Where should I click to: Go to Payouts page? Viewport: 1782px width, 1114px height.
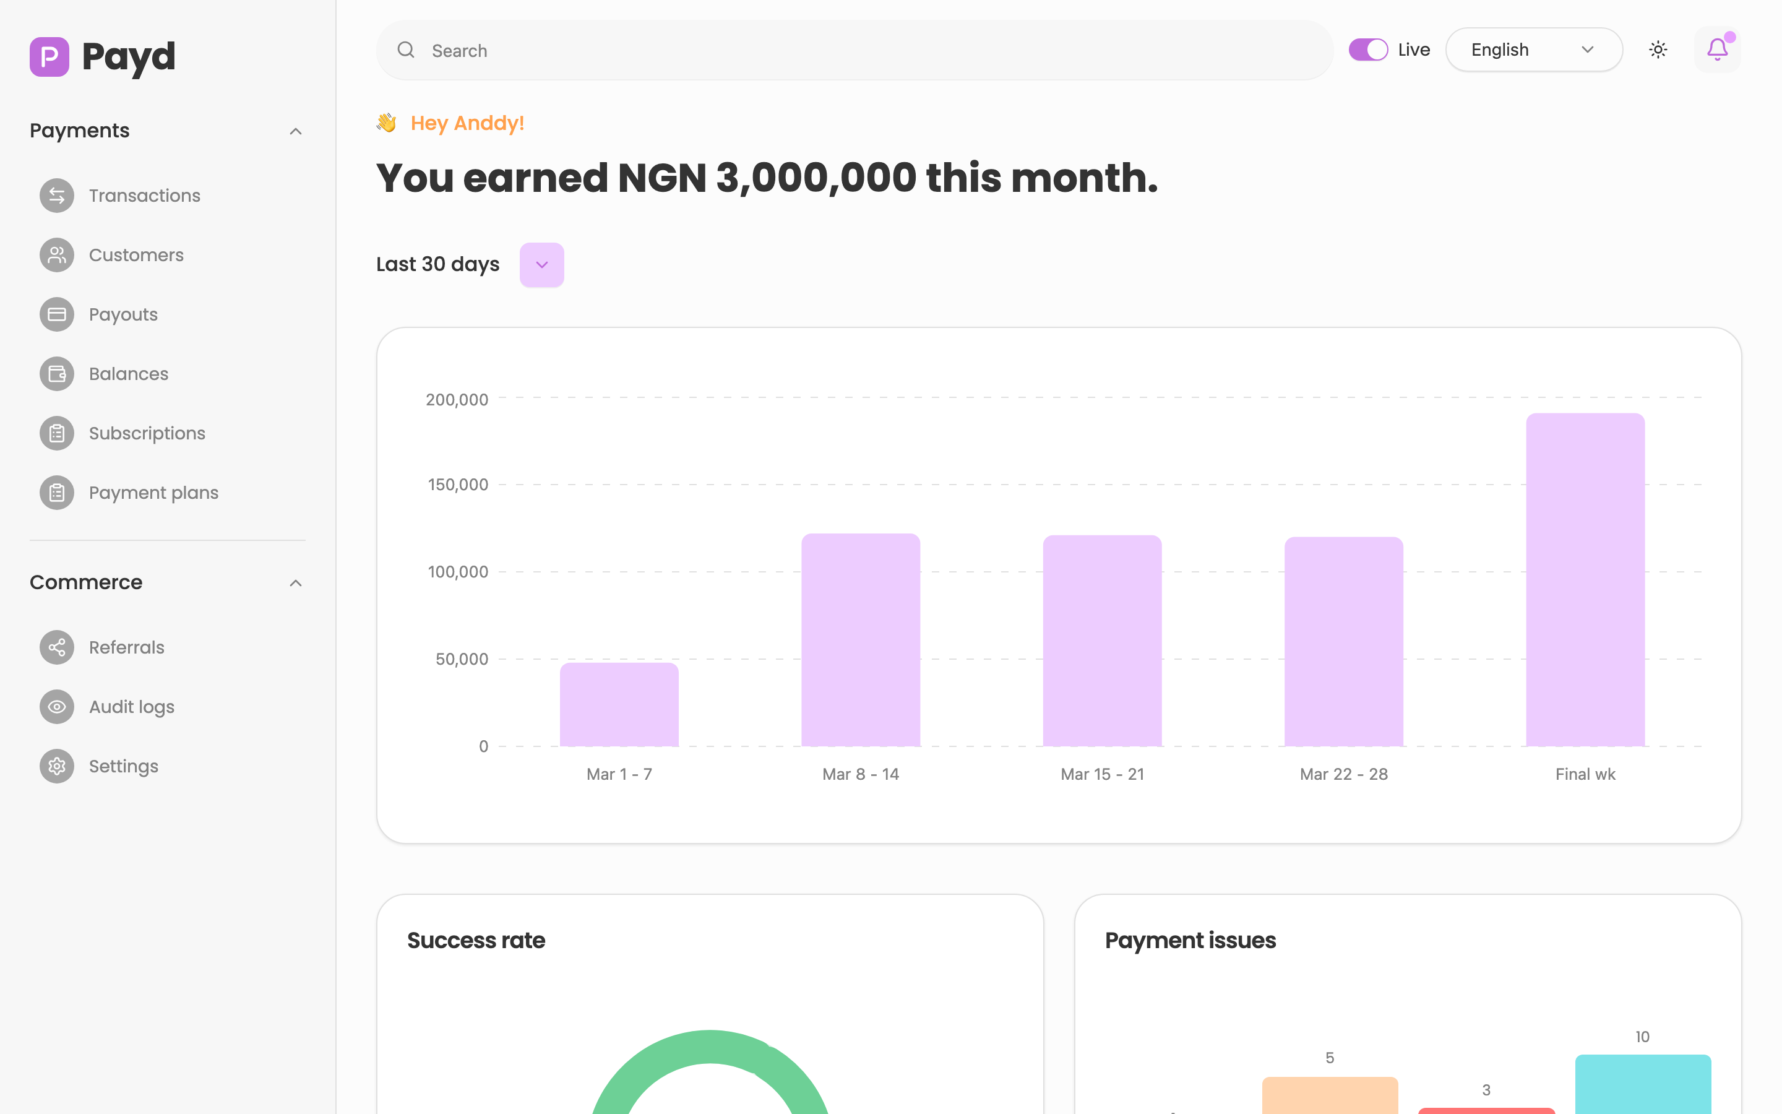123,314
